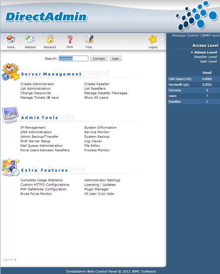The height and width of the screenshot is (274, 220).
Task: Open Message System with 2697 new
Action: coord(195,35)
